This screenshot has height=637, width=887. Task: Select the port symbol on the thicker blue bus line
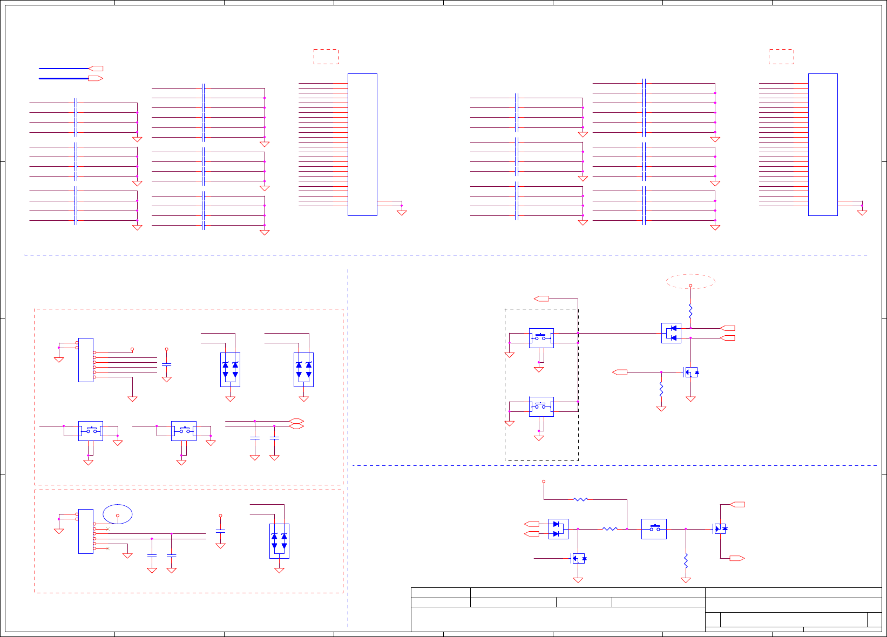tap(96, 78)
